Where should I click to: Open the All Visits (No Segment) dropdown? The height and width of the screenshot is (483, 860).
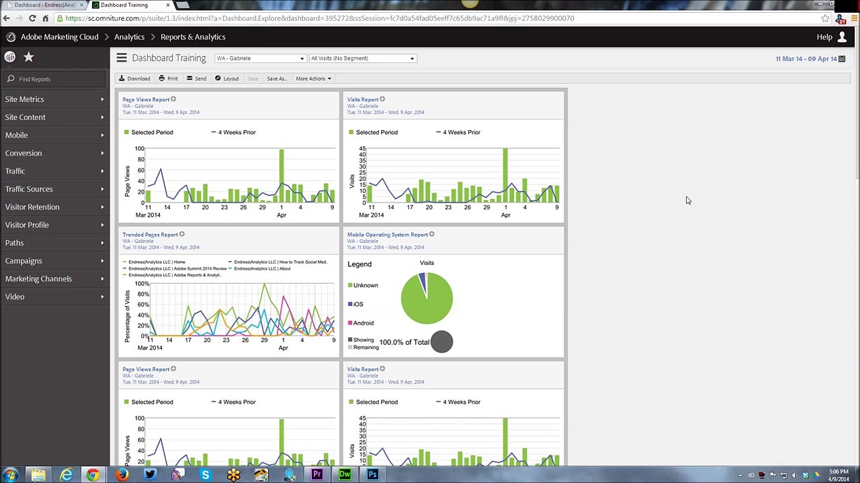click(363, 58)
